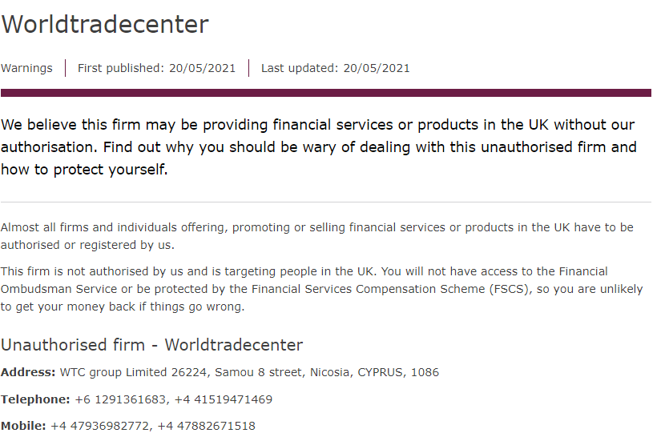
Task: Click the mobile number +4 47882671518
Action: click(x=207, y=426)
